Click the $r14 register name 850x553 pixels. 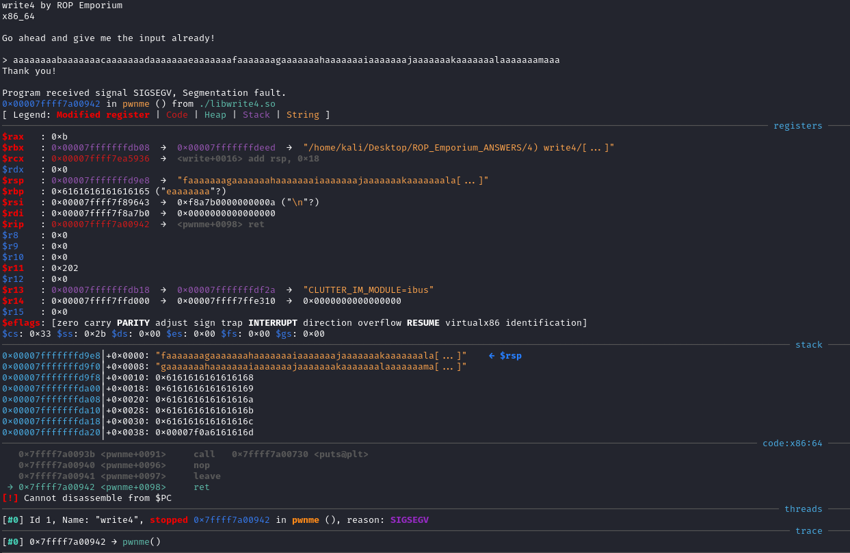tap(13, 301)
